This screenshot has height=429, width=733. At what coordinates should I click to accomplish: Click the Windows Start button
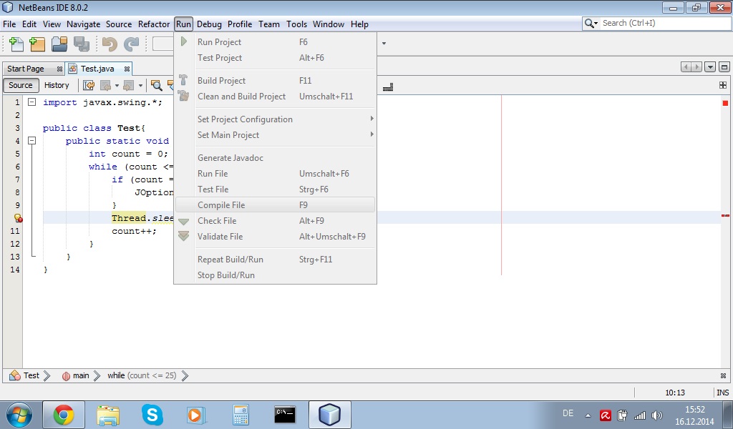(x=19, y=415)
